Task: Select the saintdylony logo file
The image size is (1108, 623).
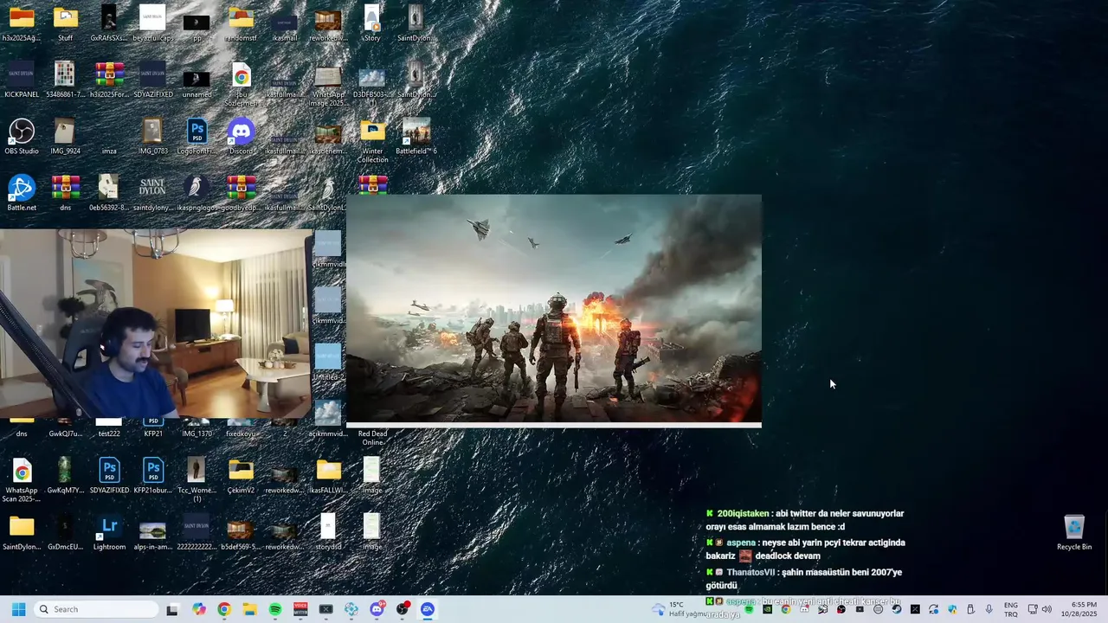Action: click(x=153, y=193)
